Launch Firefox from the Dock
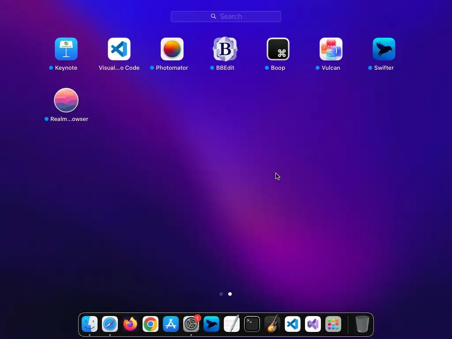Image resolution: width=452 pixels, height=339 pixels. (130, 324)
